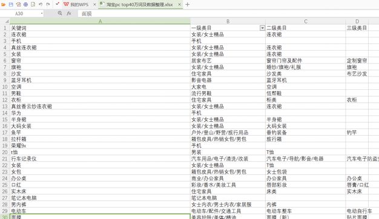This screenshot has height=219, width=379.
Task: Select the cell 荣耀9x
Action: coord(100,145)
